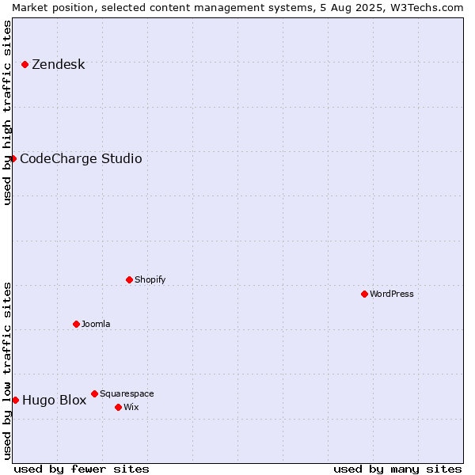Select the Joomla label
Image resolution: width=475 pixels, height=475 pixels.
(96, 324)
